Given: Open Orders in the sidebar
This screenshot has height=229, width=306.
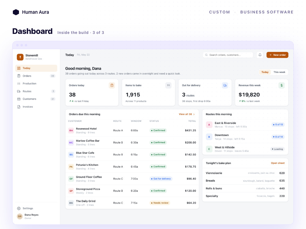Looking at the screenshot, I should tap(36, 76).
